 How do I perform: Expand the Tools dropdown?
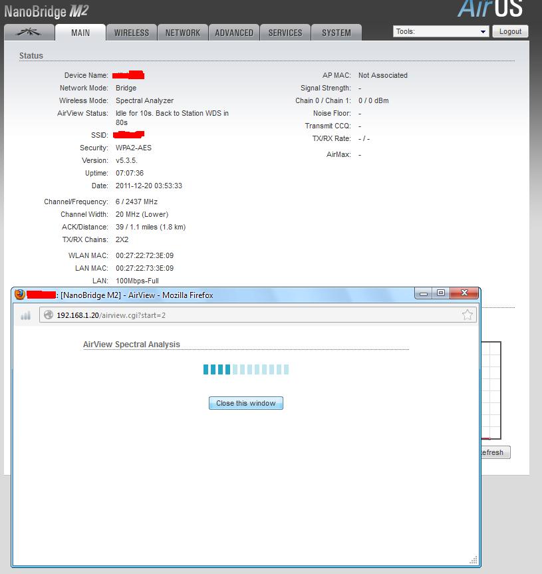441,31
